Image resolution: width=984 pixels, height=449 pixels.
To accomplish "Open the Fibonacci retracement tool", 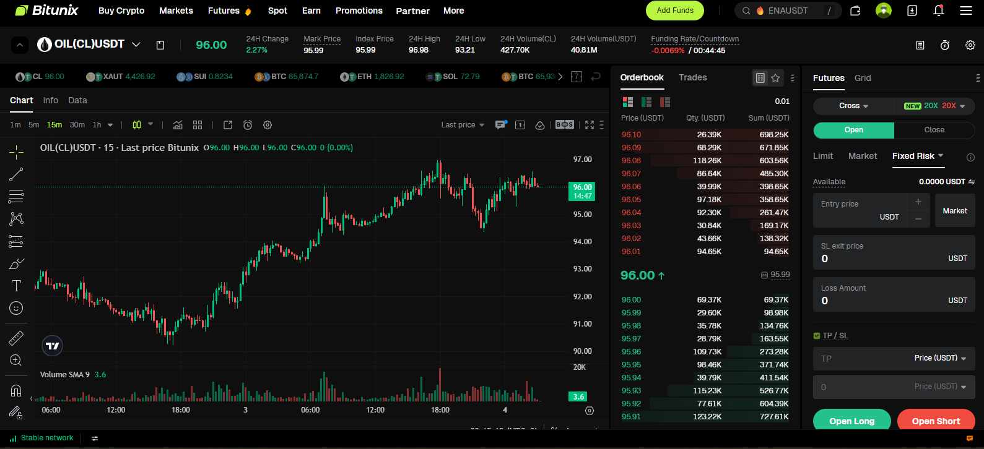I will tap(16, 197).
